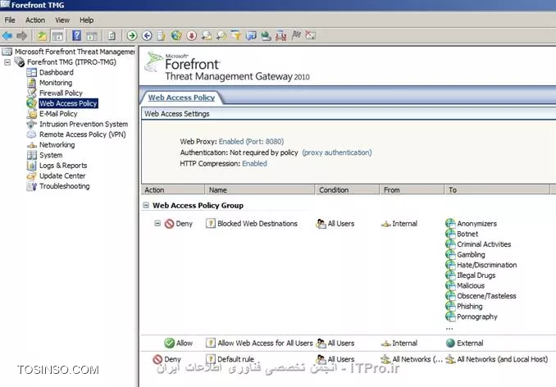Open E-Mail Policy node

click(58, 113)
